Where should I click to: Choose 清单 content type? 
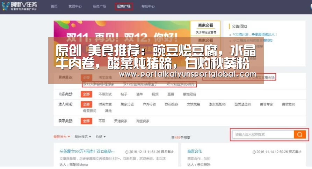[x=139, y=94]
